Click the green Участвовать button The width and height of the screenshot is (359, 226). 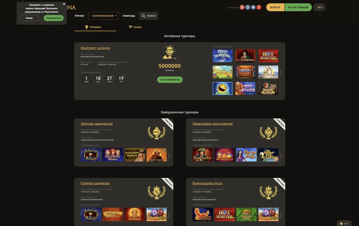[x=170, y=80]
